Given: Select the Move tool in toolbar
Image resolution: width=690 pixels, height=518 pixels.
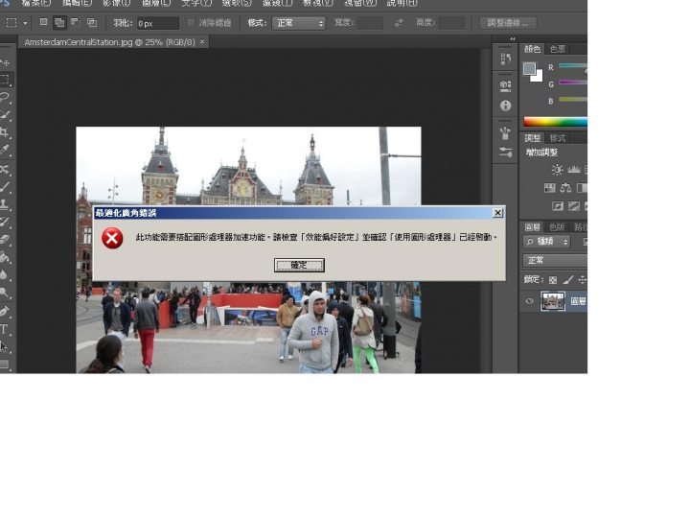Looking at the screenshot, I should coord(5,62).
